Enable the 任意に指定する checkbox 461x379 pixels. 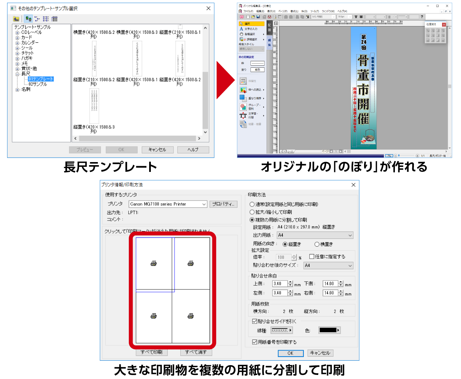(x=312, y=257)
